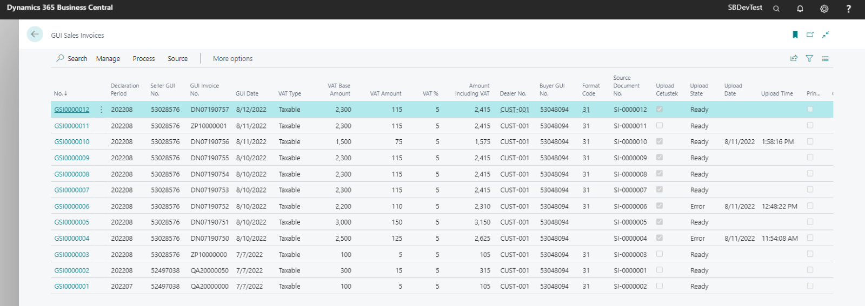Open the Source menu
This screenshot has width=865, height=306.
178,58
